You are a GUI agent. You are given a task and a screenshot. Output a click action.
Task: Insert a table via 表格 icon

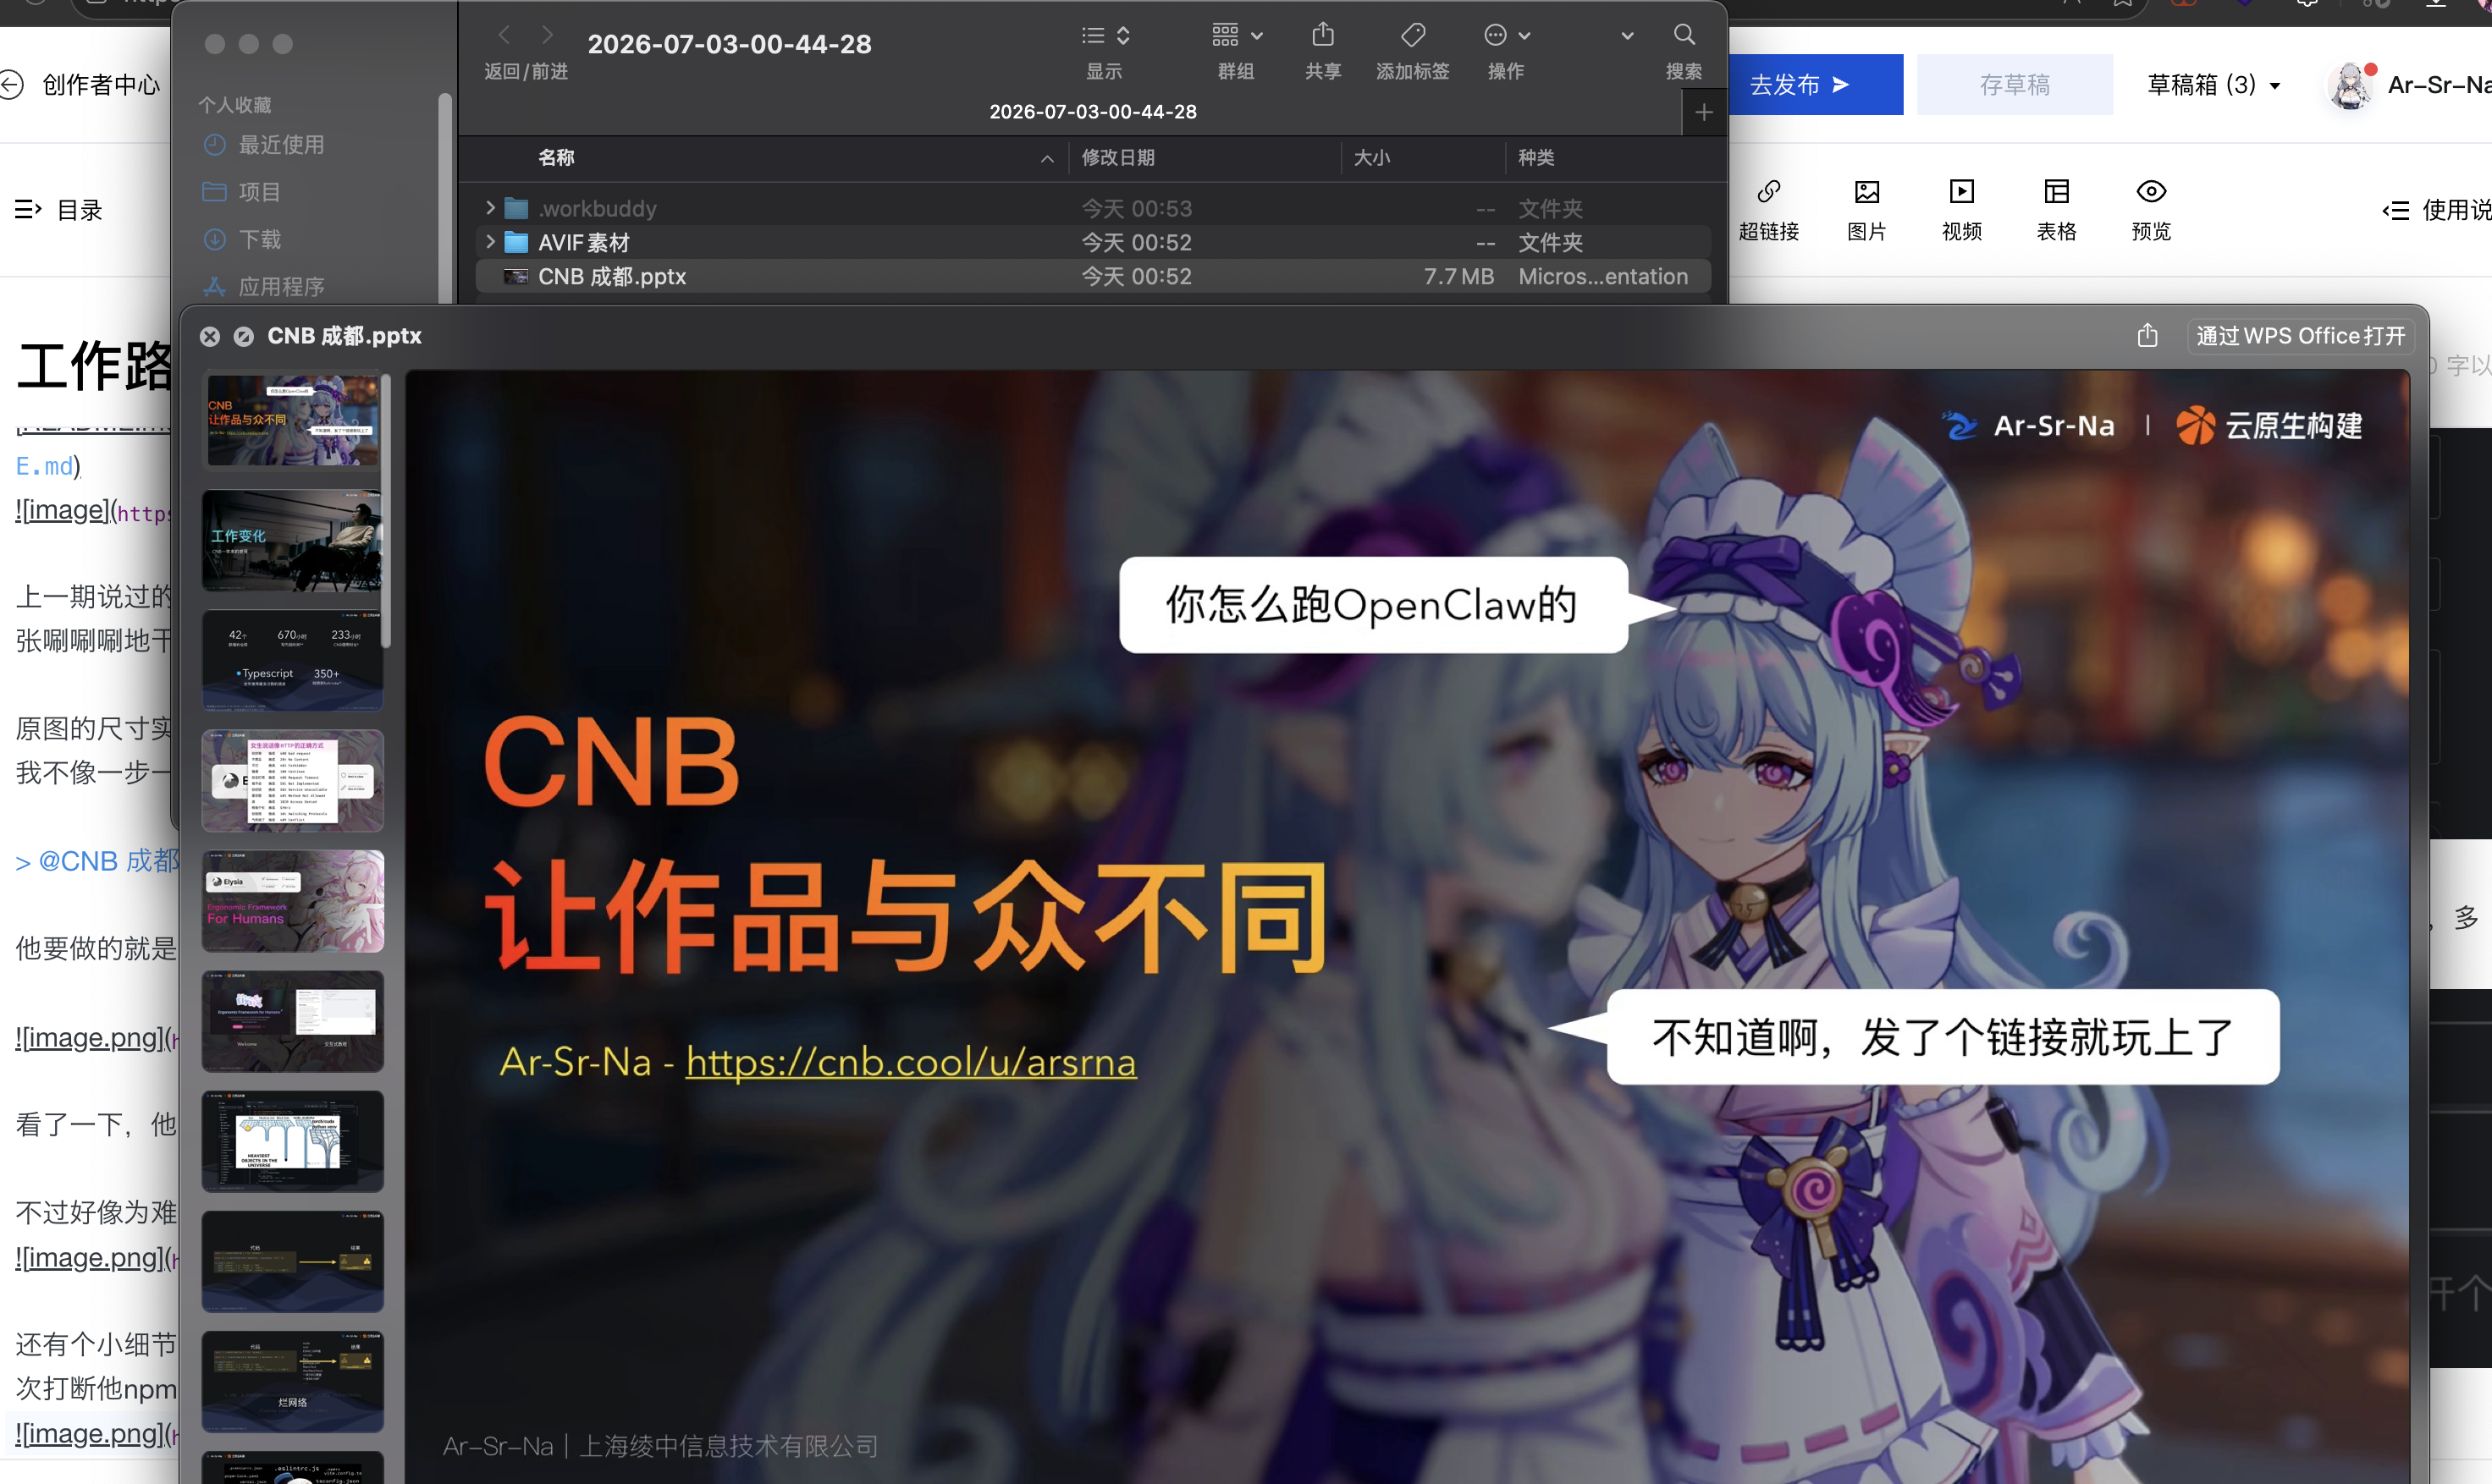point(2057,191)
